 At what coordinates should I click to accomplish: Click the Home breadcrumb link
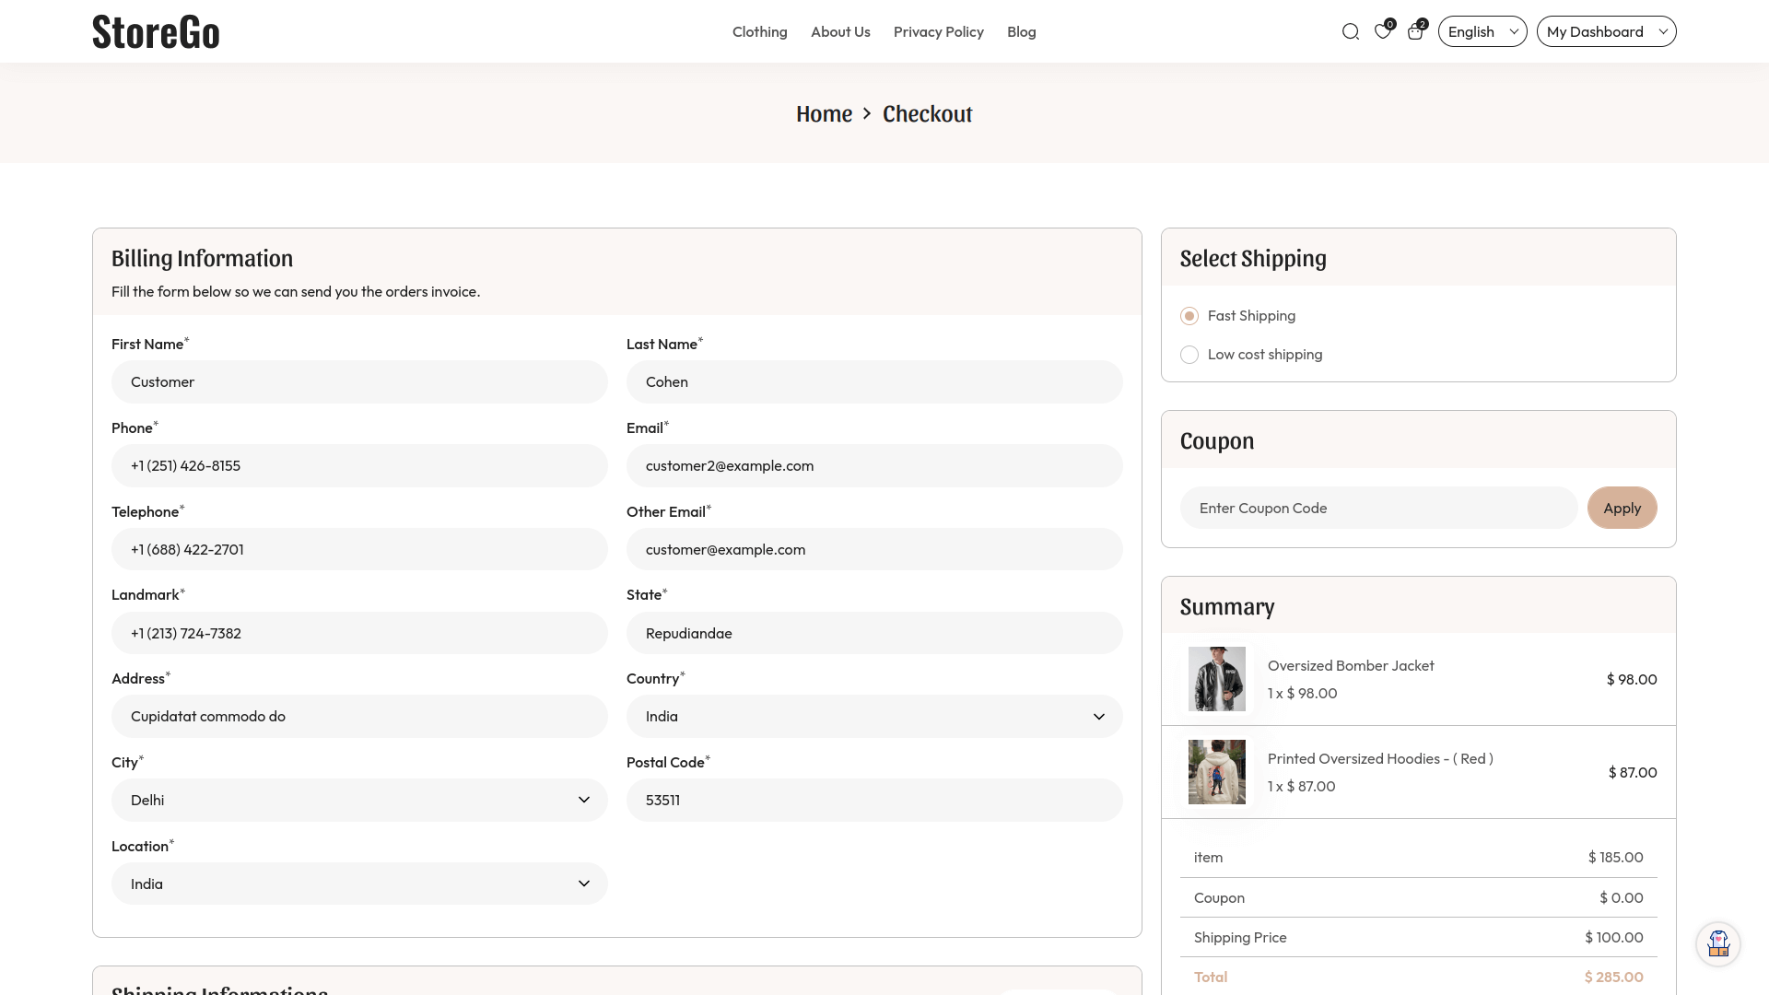coord(824,114)
